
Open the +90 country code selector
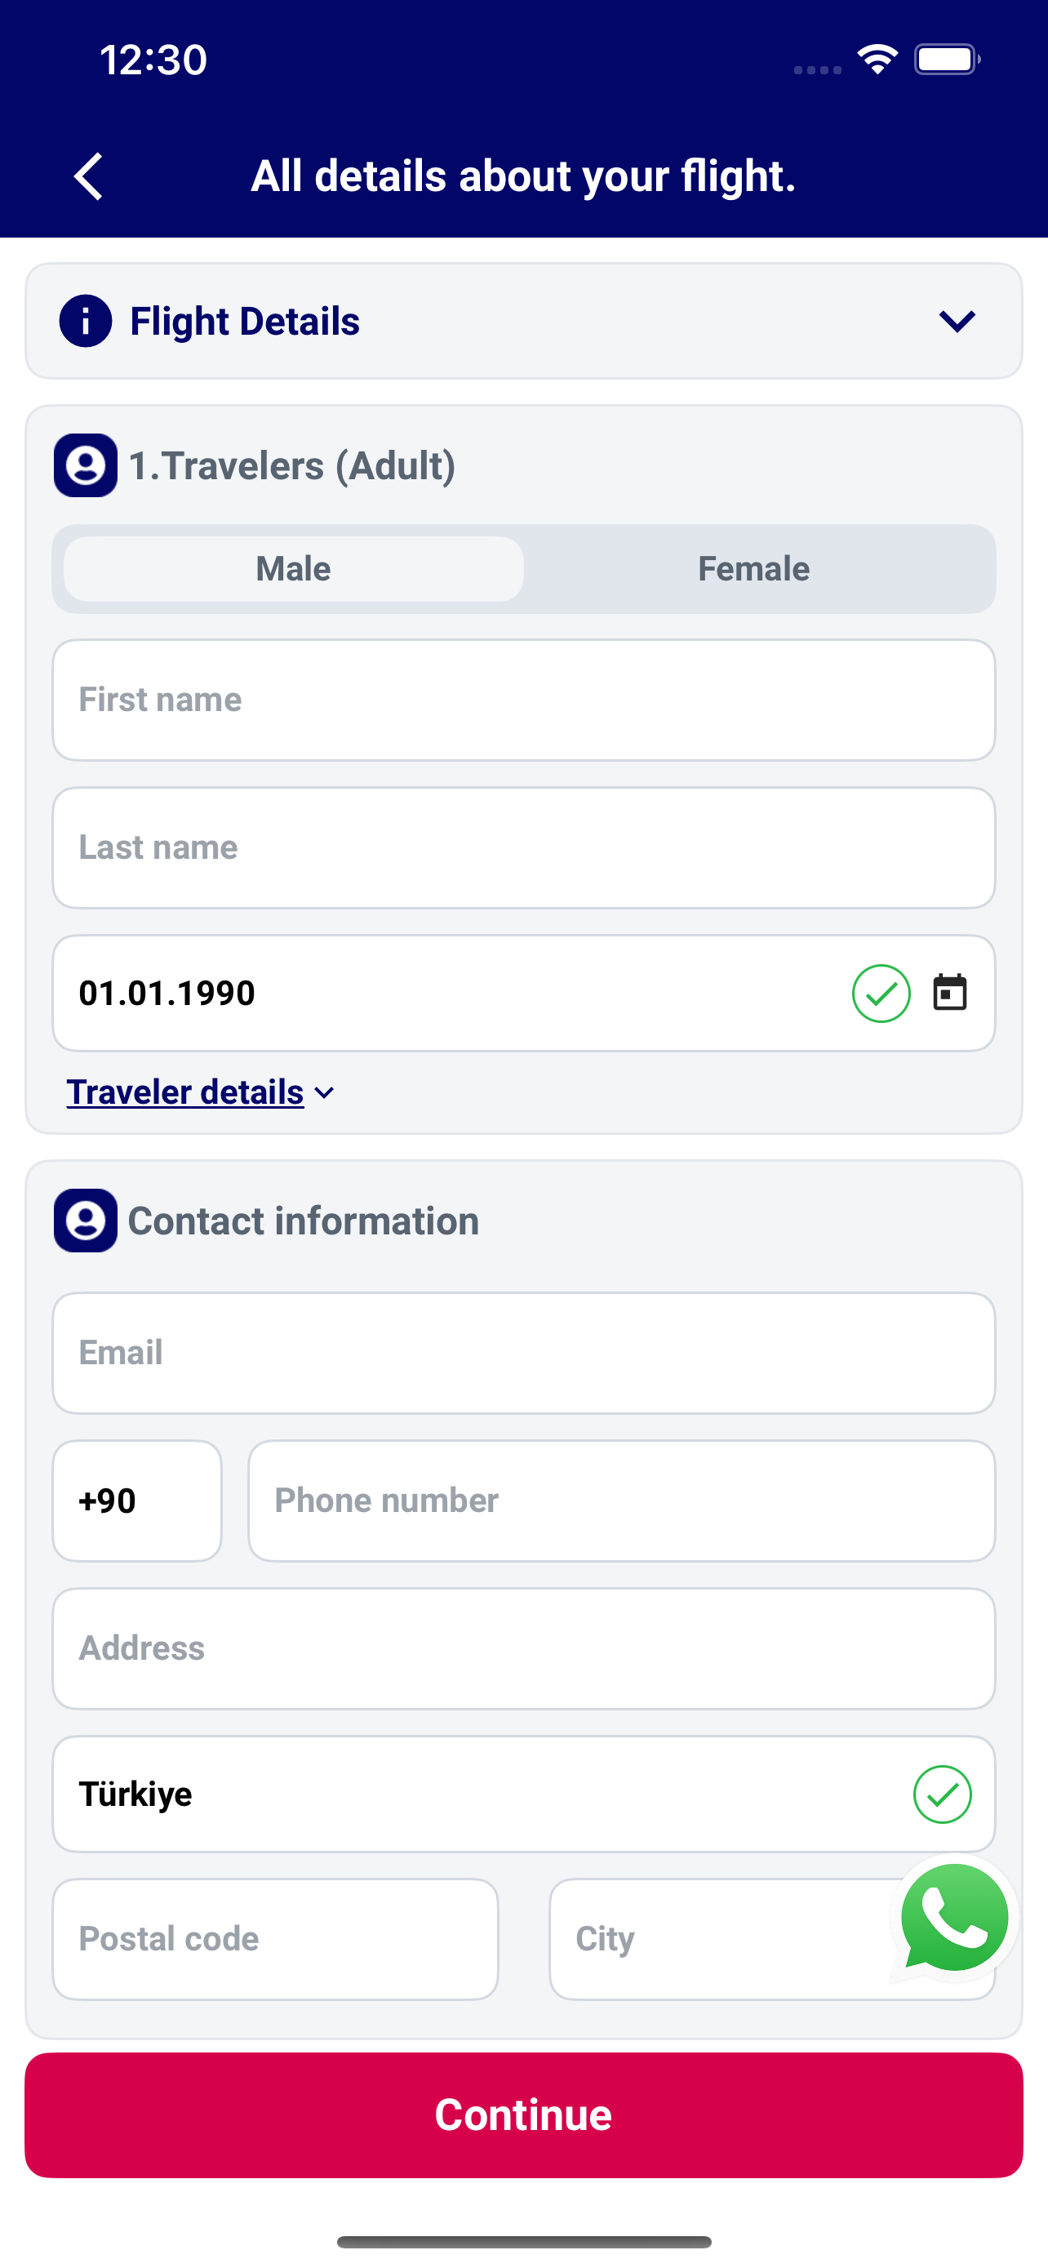pyautogui.click(x=137, y=1501)
